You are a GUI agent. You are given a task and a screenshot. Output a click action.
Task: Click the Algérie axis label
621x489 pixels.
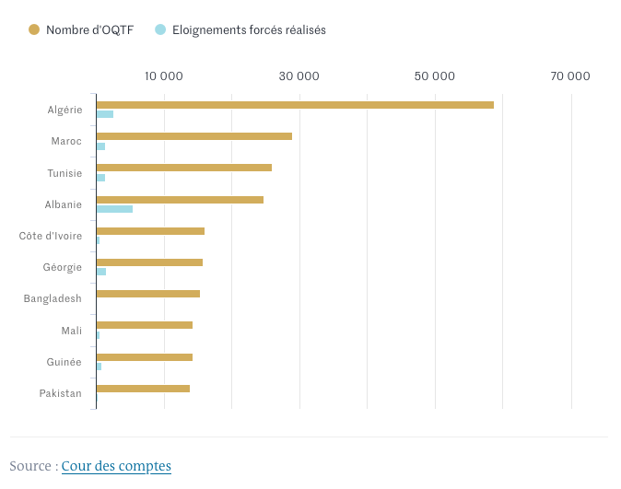tap(64, 110)
